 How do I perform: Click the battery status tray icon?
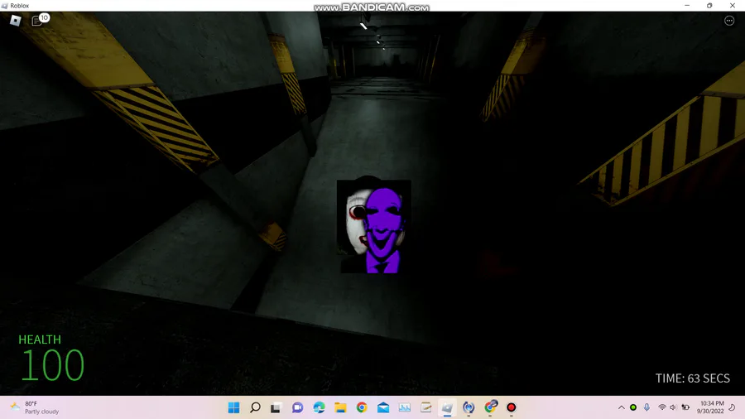click(685, 407)
